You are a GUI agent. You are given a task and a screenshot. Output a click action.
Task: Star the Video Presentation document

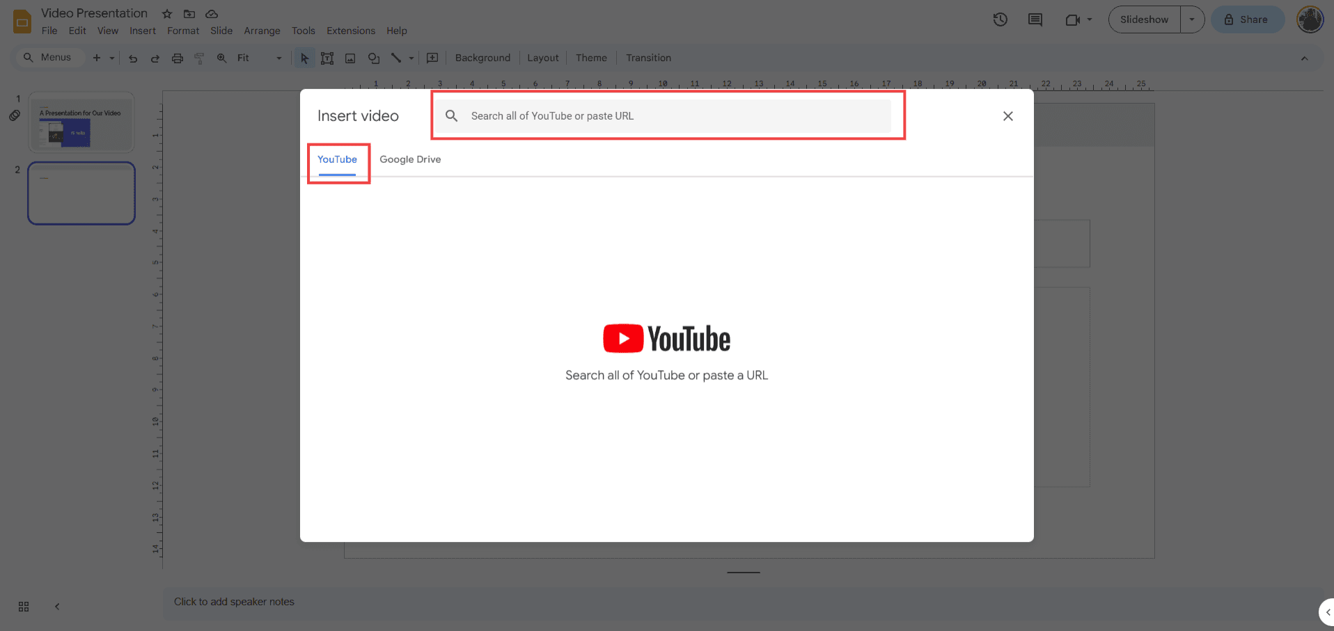pos(167,14)
